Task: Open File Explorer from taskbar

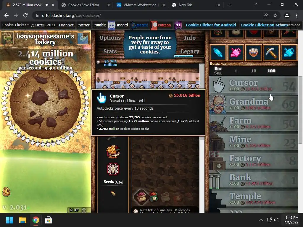Action: click(22, 220)
